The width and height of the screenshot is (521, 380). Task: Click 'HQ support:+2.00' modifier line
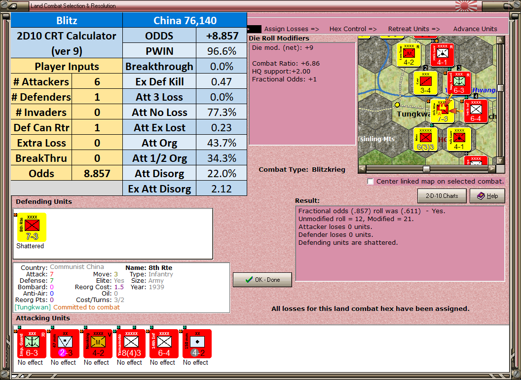(281, 71)
